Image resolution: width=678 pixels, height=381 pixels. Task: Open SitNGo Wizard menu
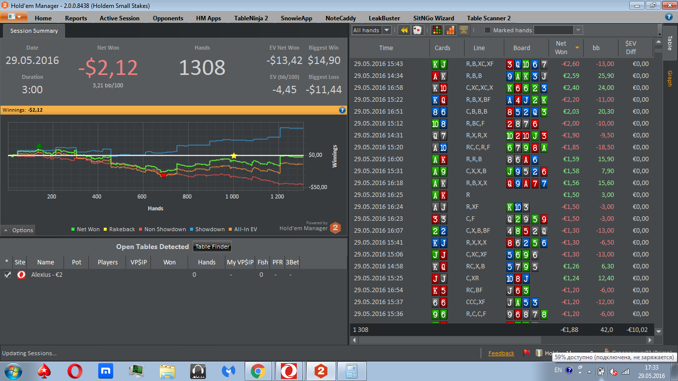tap(433, 18)
